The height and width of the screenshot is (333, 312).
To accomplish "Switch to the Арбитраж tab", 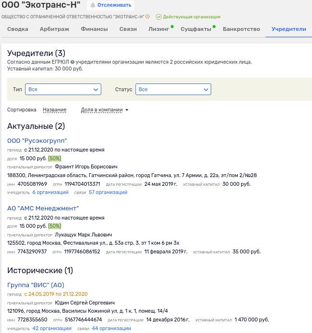I will coord(54,29).
